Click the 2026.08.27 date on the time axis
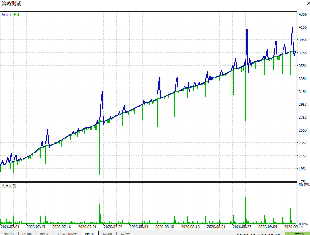310x235 pixels. coord(242,227)
